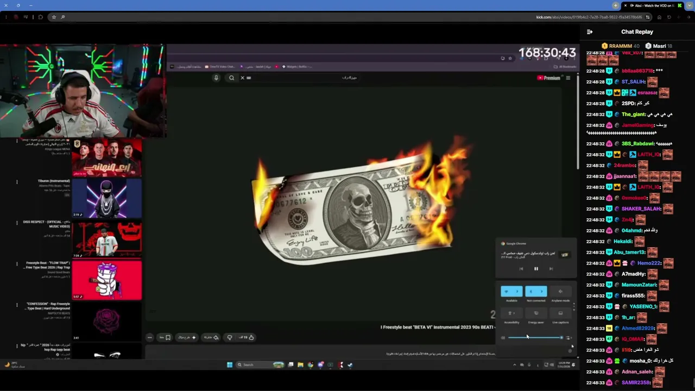Click the YouTube Premium logo
Screen dimensions: 695x391
(x=548, y=78)
